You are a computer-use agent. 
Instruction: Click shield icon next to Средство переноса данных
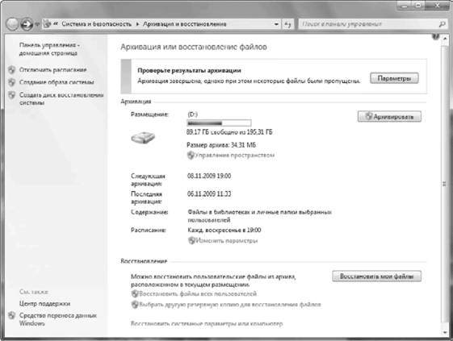coord(11,315)
